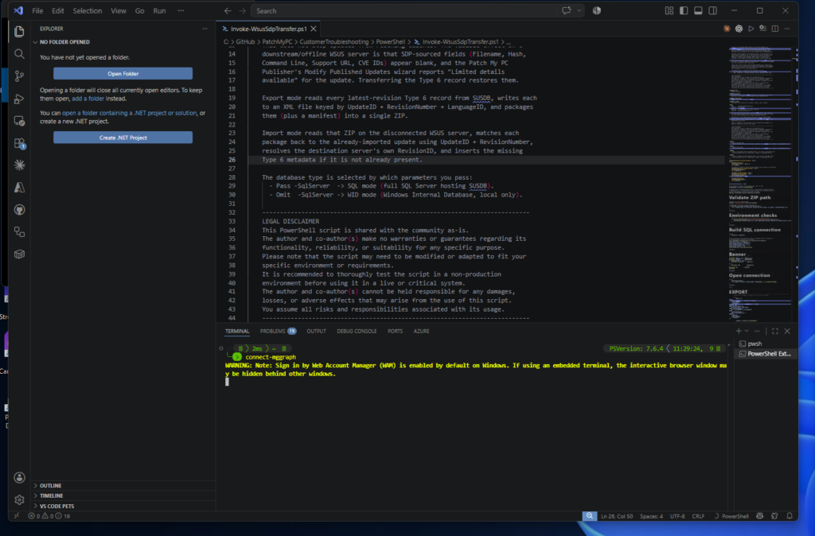Toggle the bottom panel visibility
This screenshot has height=536, width=815.
click(698, 10)
